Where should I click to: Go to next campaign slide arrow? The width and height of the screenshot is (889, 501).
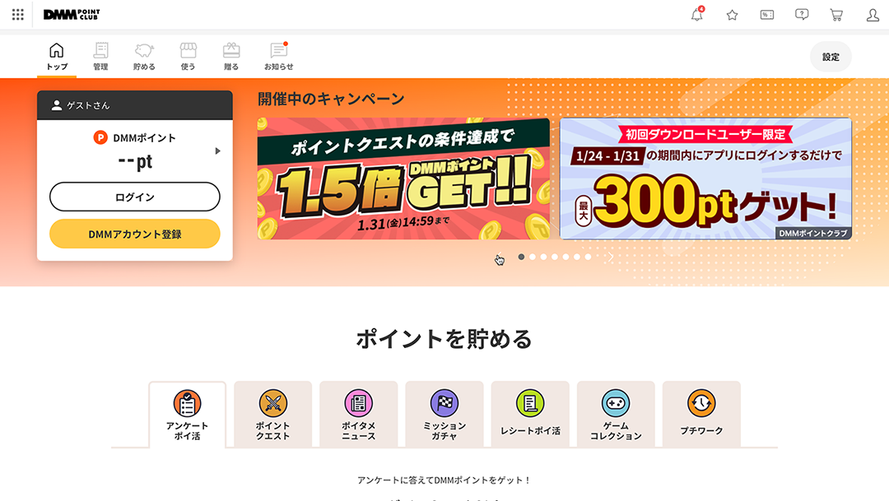(x=611, y=257)
